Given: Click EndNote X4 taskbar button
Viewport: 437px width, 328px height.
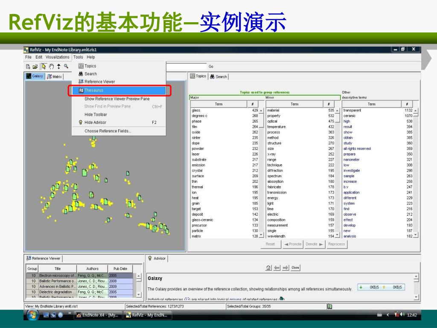Looking at the screenshot, I should pos(98,315).
